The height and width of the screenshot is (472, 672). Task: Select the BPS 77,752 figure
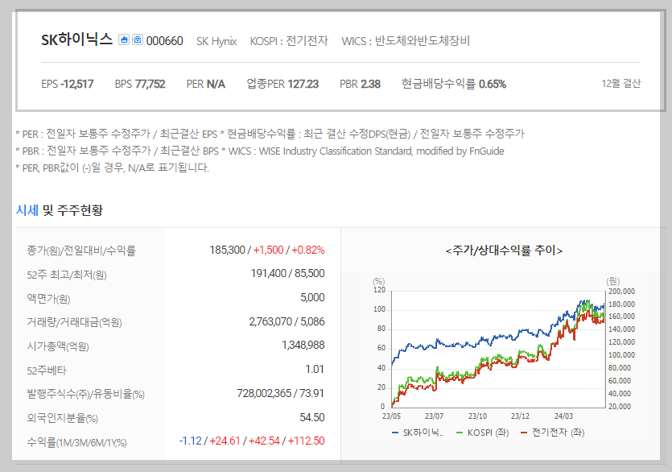pos(140,84)
